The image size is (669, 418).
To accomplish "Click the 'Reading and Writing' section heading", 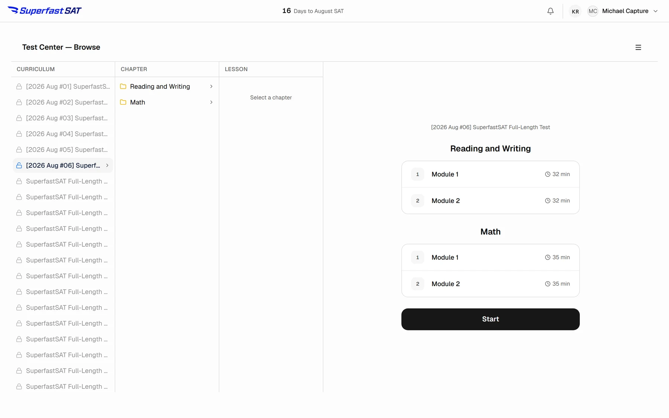I will 491,149.
